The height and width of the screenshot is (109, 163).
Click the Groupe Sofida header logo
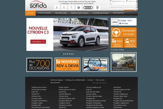tap(38, 5)
